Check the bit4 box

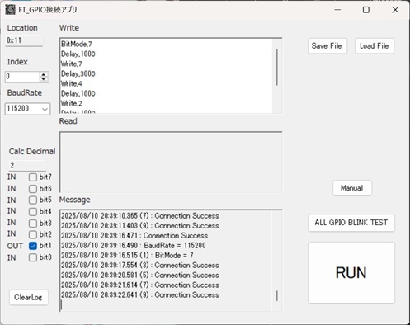click(33, 211)
